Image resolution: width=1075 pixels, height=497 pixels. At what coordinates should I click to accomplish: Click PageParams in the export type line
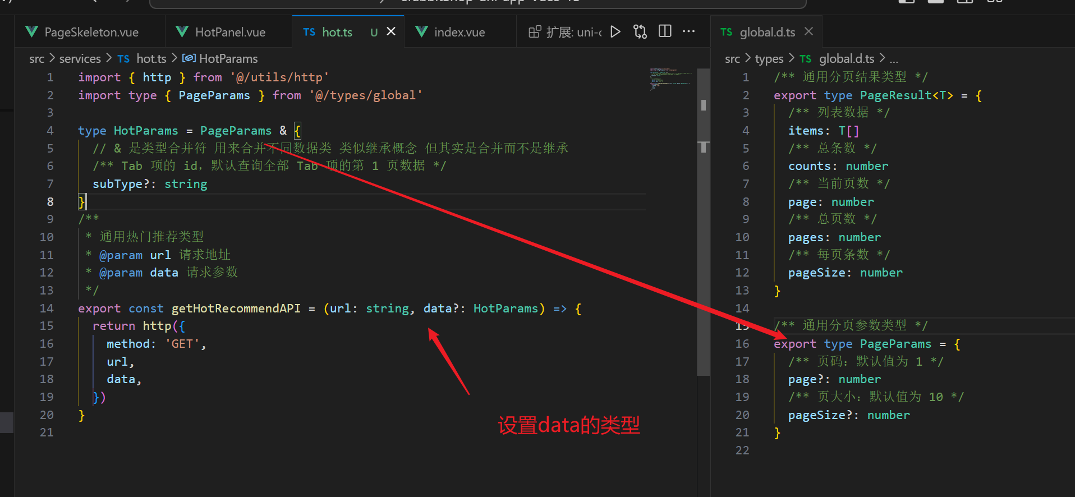(x=895, y=344)
